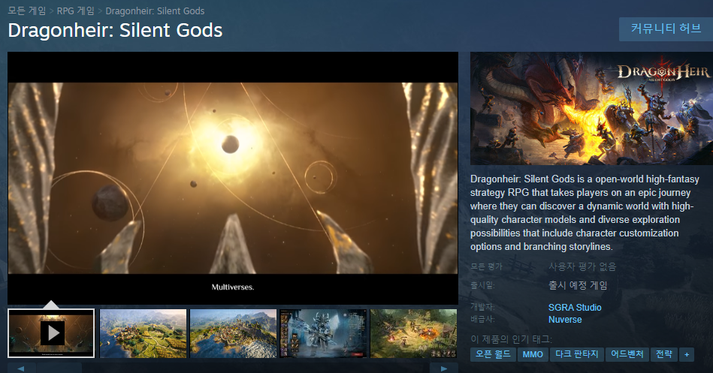The width and height of the screenshot is (713, 373).
Task: Select the green hillside village screenshot thumbnail
Action: click(x=143, y=333)
